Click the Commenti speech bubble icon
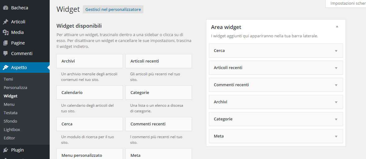Viewport: 366px width, 159px height. pos(6,54)
